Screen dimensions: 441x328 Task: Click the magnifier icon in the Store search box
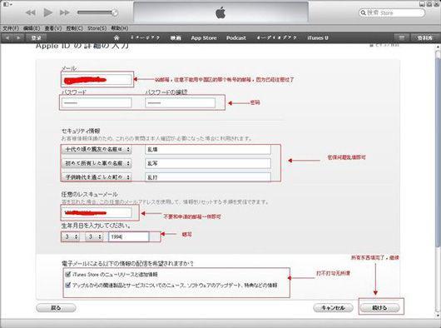363,12
